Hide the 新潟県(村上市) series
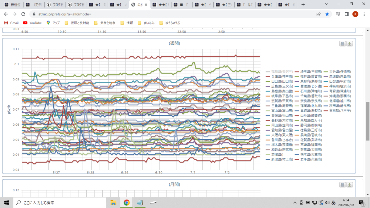This screenshot has width=370, height=208. click(x=279, y=159)
